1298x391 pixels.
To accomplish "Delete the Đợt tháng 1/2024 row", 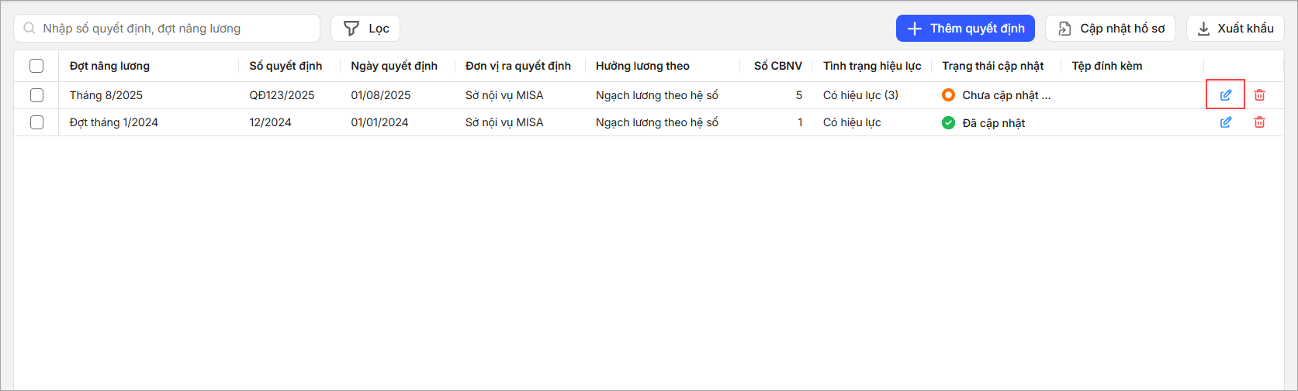I will tap(1259, 122).
